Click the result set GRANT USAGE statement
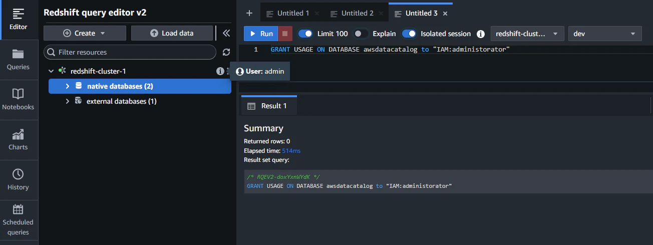This screenshot has width=653, height=245. pyautogui.click(x=350, y=186)
